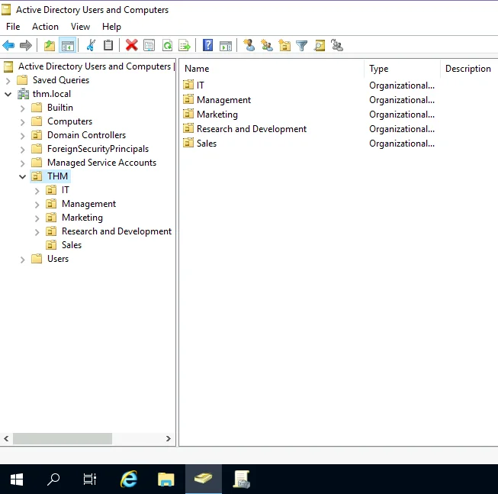The height and width of the screenshot is (494, 498).
Task: Click Find objects in AD icon
Action: click(x=320, y=46)
